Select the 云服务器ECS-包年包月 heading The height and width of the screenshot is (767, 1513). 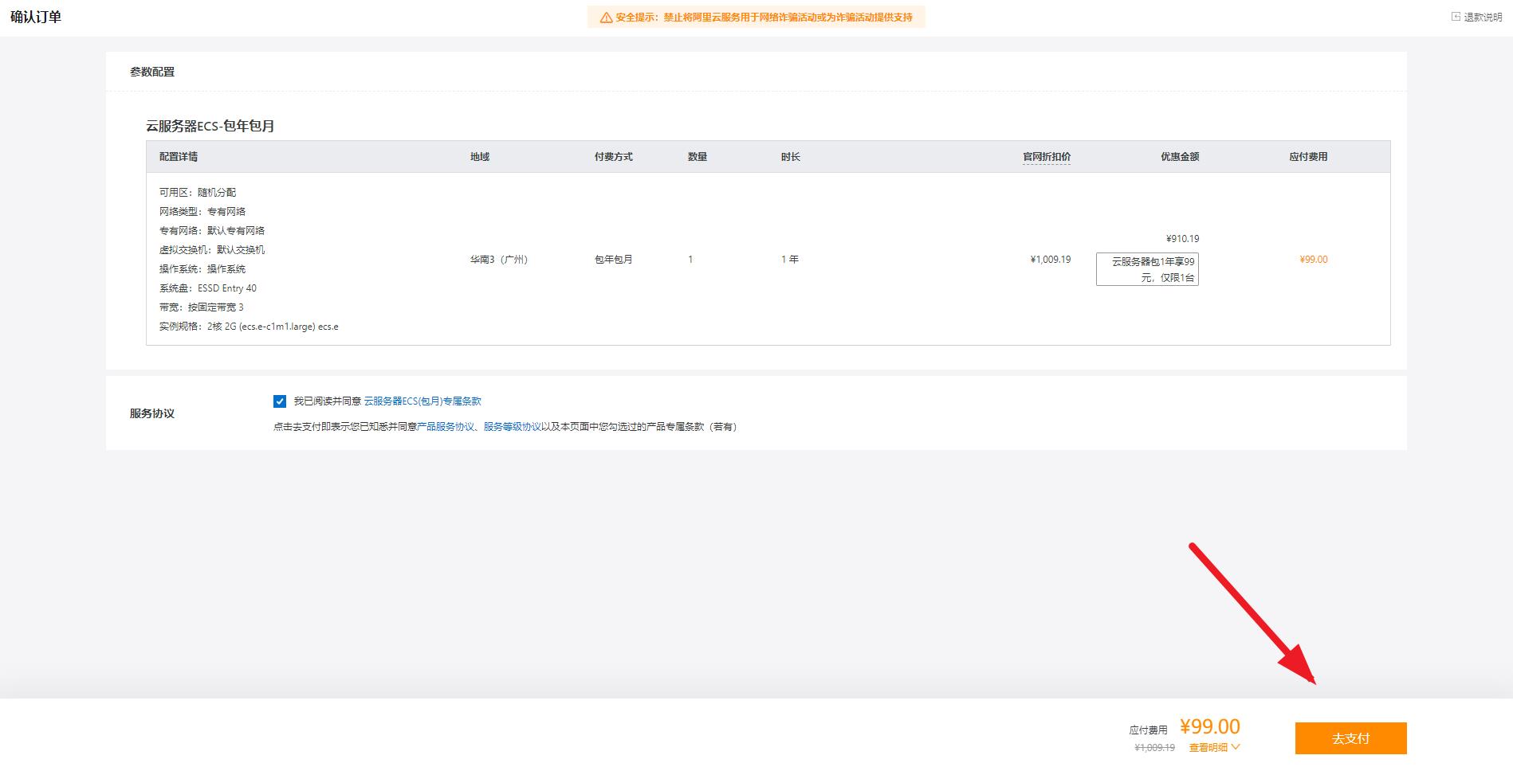point(210,126)
